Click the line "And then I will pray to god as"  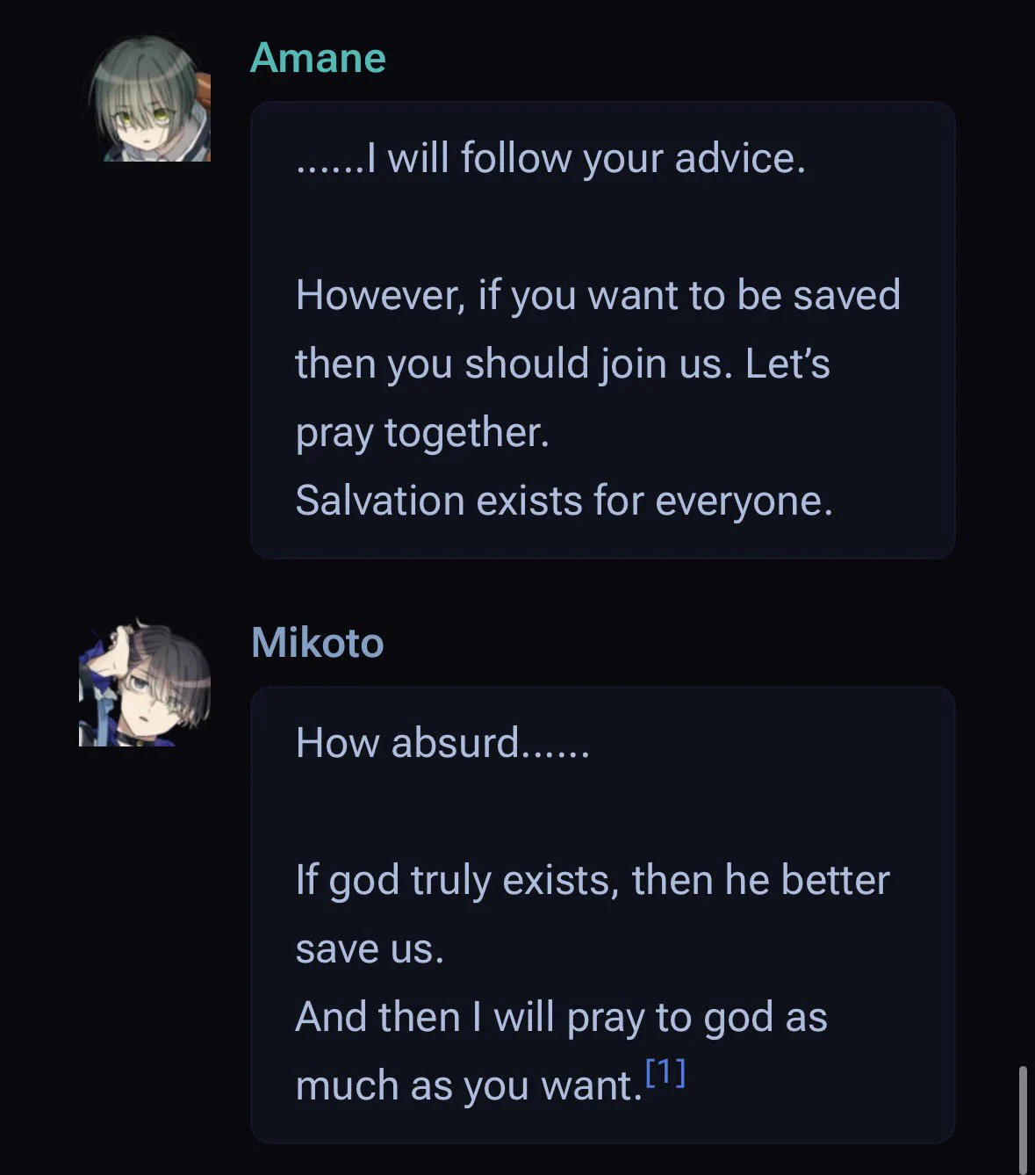[562, 1017]
